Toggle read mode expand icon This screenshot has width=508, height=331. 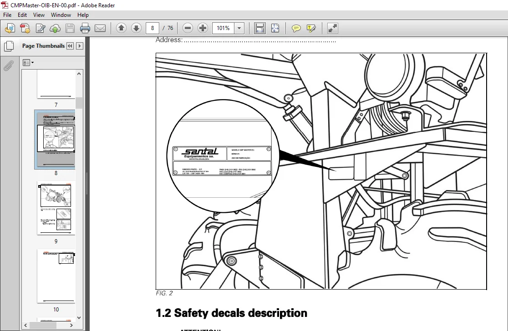[x=333, y=28]
